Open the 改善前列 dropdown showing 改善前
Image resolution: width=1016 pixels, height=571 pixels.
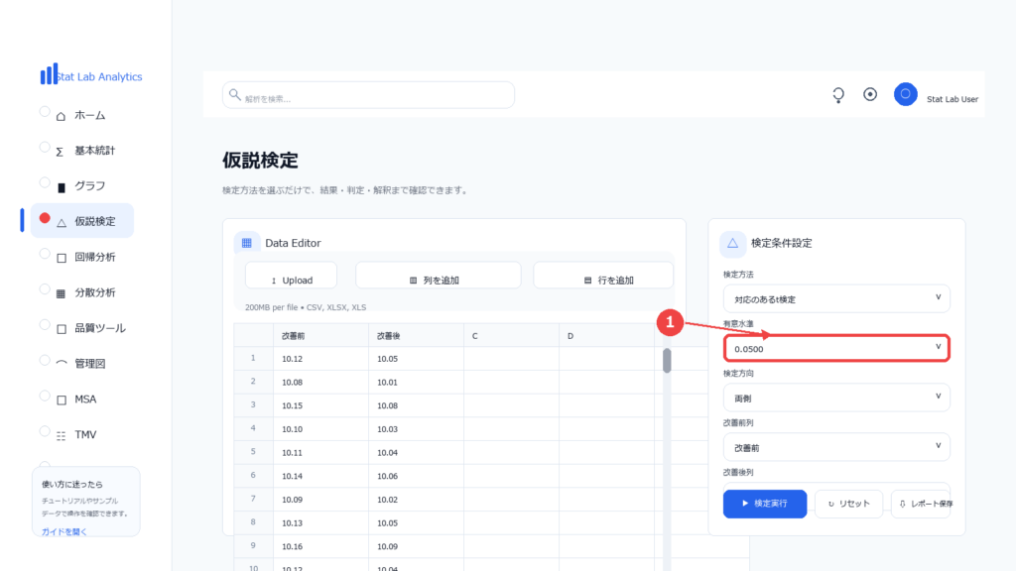coord(836,447)
